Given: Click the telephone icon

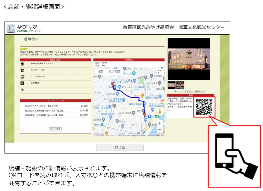Looking at the screenshot, I should tap(22, 70).
